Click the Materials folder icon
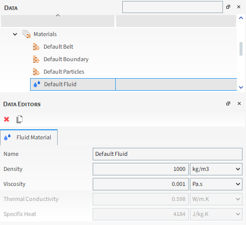The height and width of the screenshot is (225, 246). (x=27, y=34)
